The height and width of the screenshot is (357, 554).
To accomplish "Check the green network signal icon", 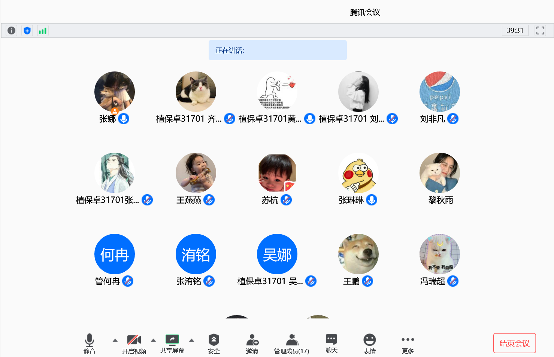I will tap(43, 31).
